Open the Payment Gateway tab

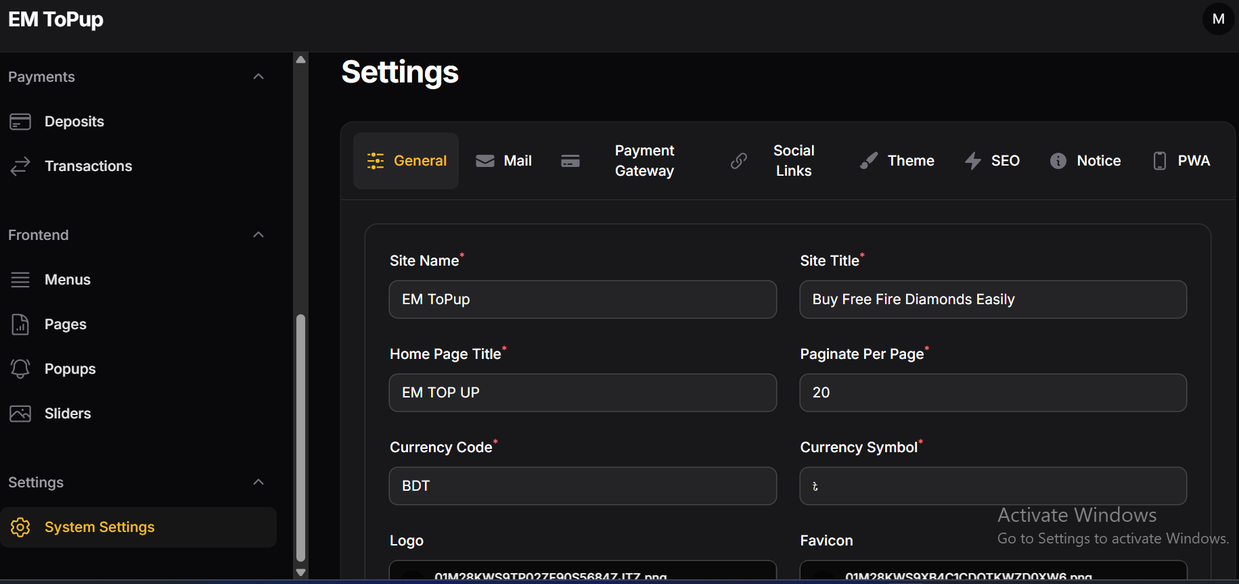[624, 161]
